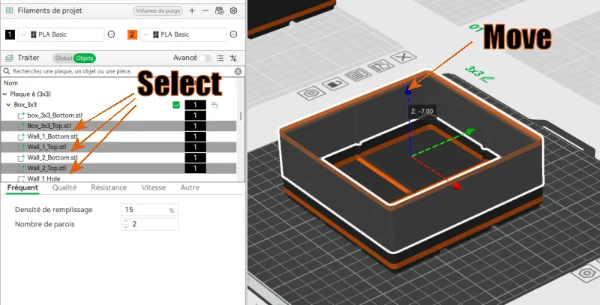Click the Volumes de purge button
This screenshot has width=600, height=305.
pos(158,10)
